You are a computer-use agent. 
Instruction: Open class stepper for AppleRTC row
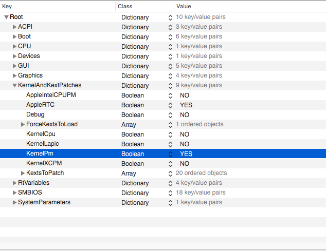(x=170, y=105)
